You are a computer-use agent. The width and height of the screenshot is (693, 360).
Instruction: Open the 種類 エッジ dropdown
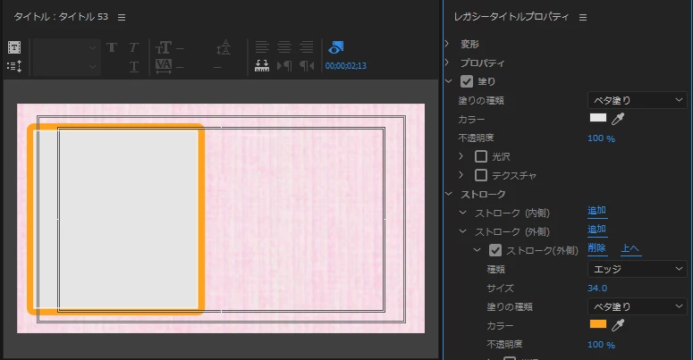638,269
